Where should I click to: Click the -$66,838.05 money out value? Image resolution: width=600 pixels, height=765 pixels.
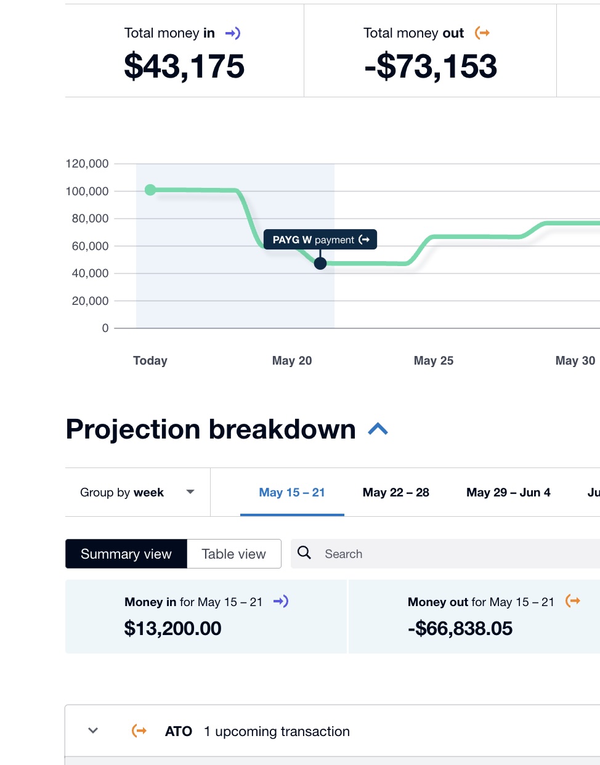tap(460, 628)
